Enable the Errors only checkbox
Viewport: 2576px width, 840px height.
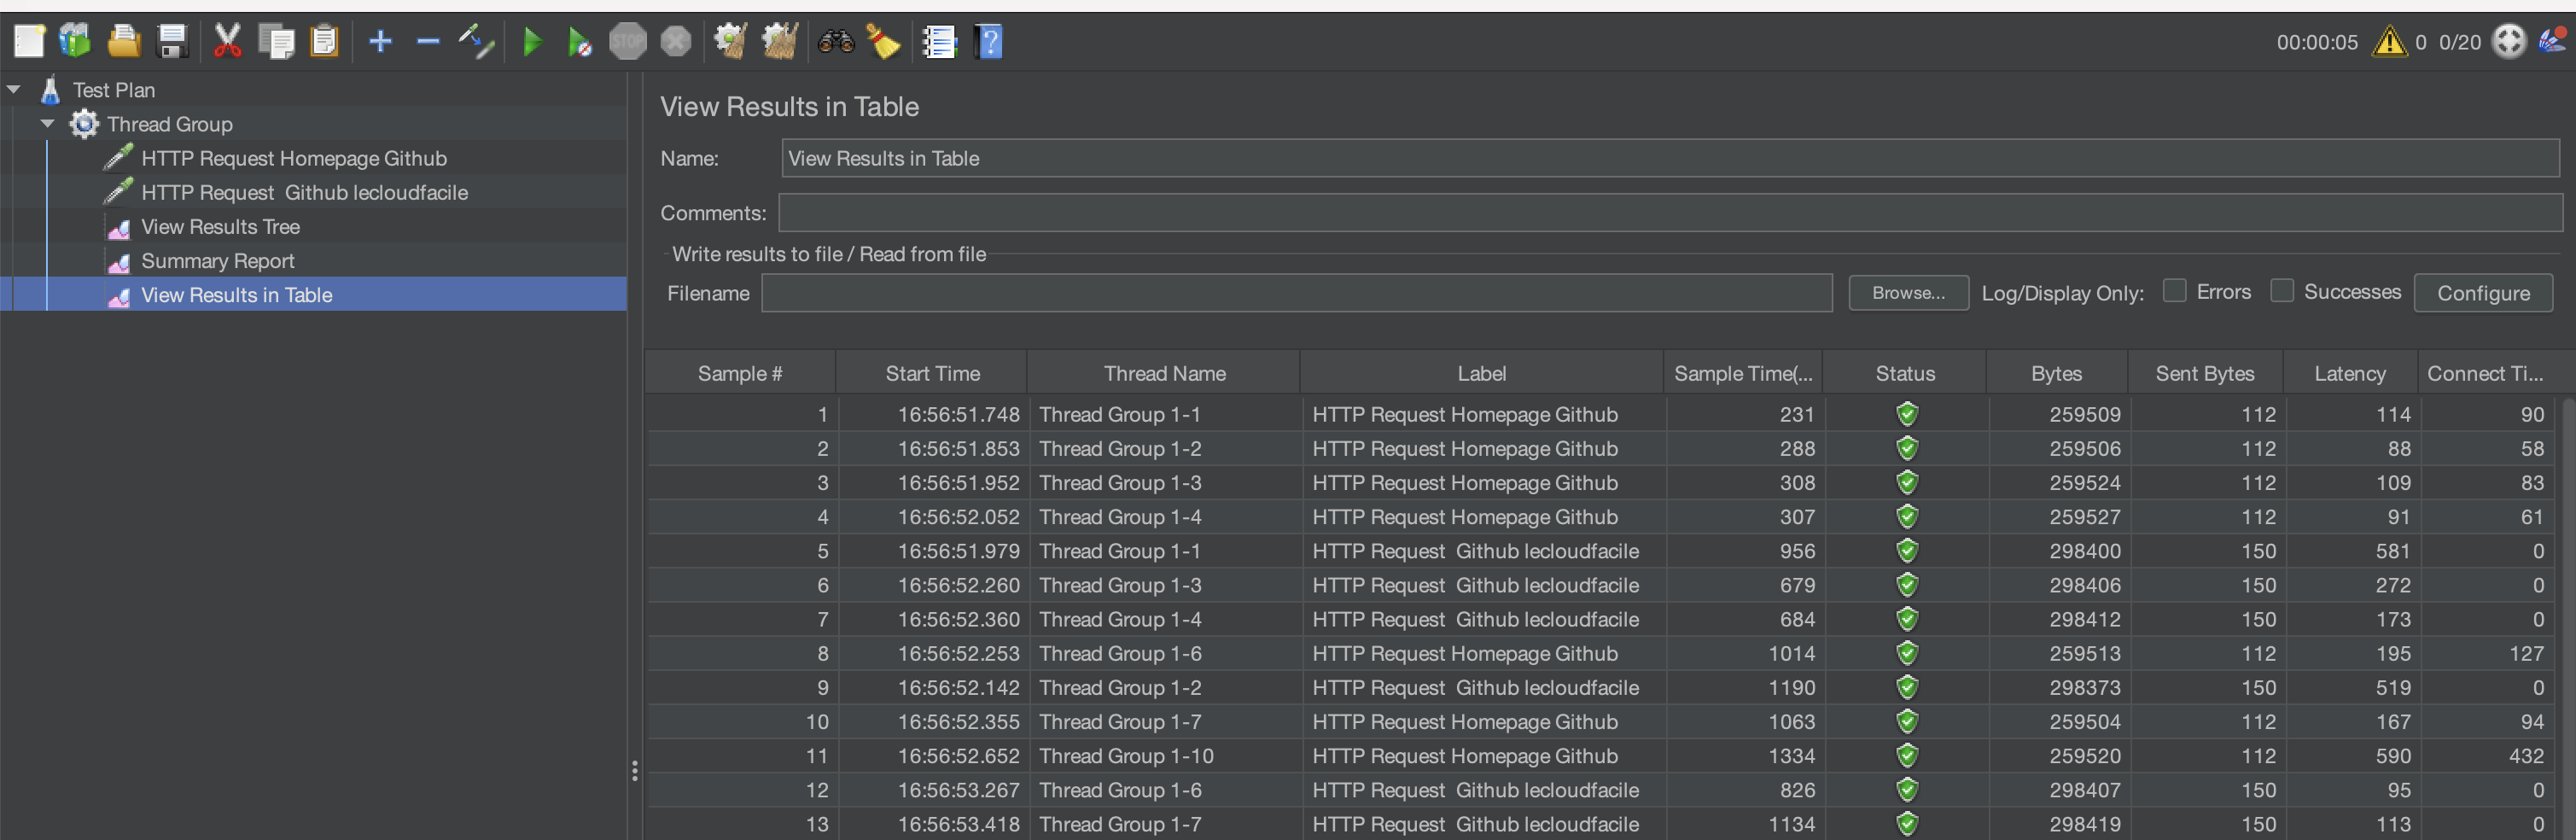pos(2174,291)
